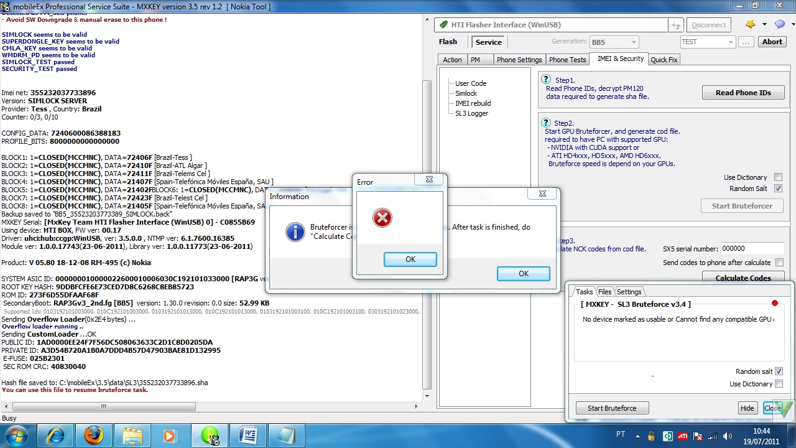Click the connection swap arrows icon

pyautogui.click(x=675, y=26)
